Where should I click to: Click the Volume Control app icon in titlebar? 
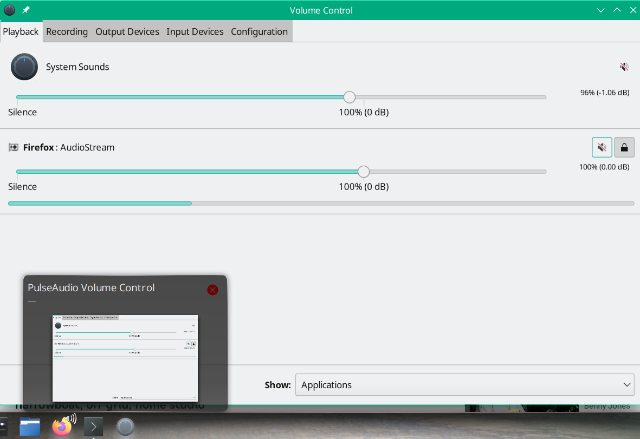[x=10, y=10]
